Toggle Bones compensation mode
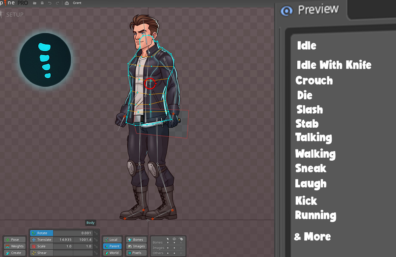Screen dimensions: 396x257 click(136, 240)
